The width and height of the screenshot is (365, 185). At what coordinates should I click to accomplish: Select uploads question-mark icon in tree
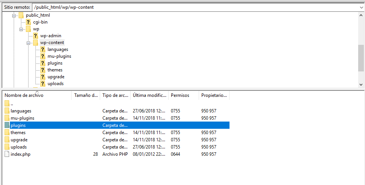click(43, 84)
